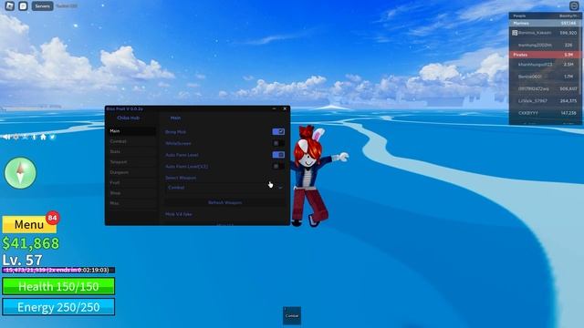Screen dimensions: 584x328
Task: Open the Select Weapon dropdown showing Combat
Action: 225,188
